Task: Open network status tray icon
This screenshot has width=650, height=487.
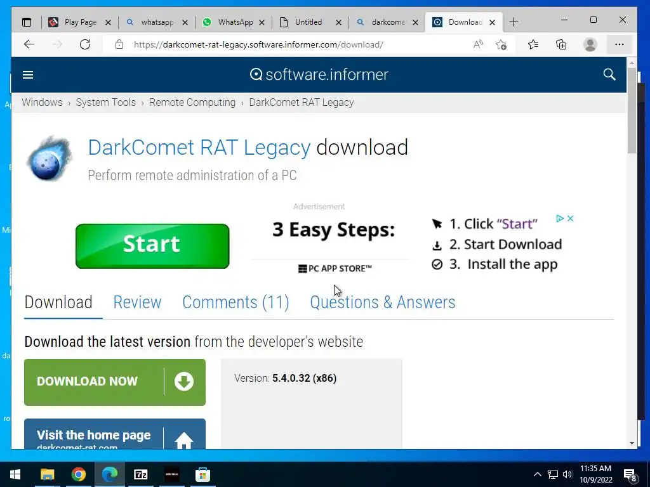Action: pyautogui.click(x=553, y=474)
